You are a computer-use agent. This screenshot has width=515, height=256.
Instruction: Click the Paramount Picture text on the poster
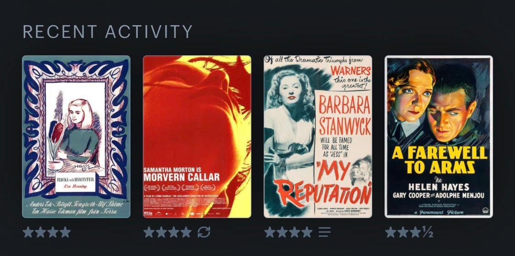click(439, 212)
